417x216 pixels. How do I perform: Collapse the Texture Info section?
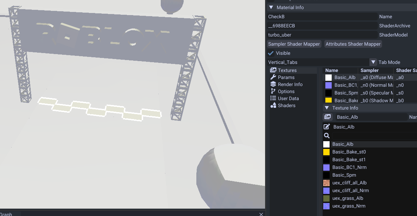[327, 108]
